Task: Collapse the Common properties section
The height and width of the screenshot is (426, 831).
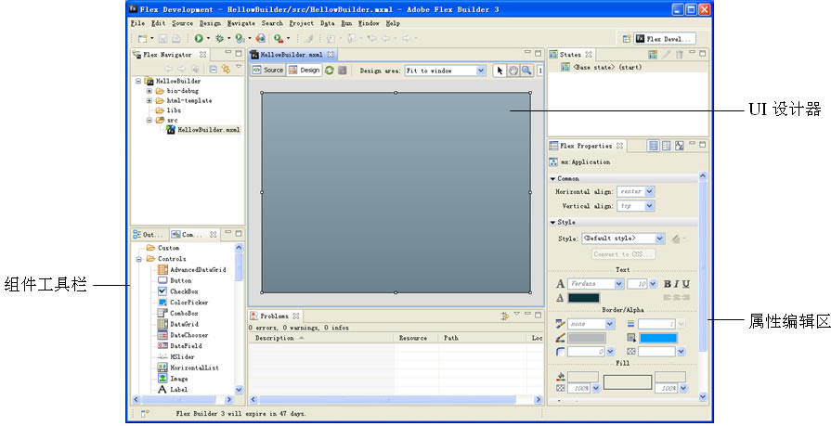Action: pyautogui.click(x=552, y=179)
